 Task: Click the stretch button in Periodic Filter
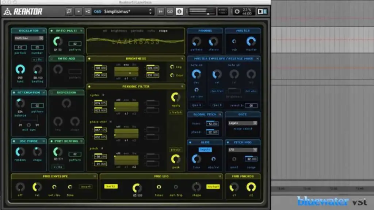(176, 112)
